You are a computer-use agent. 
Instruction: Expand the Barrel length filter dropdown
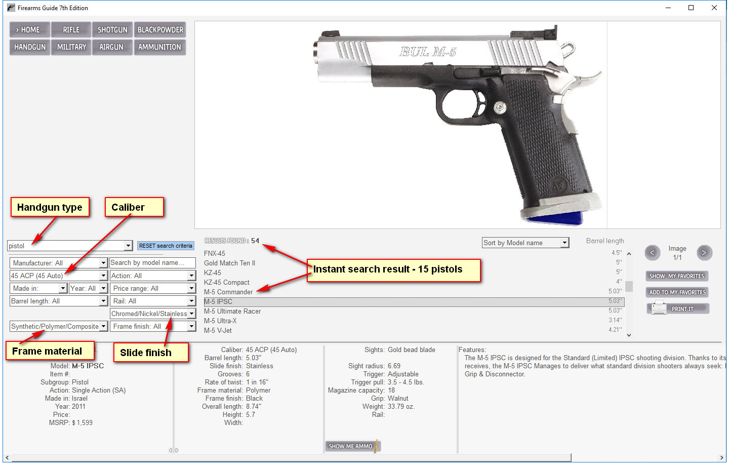[103, 301]
